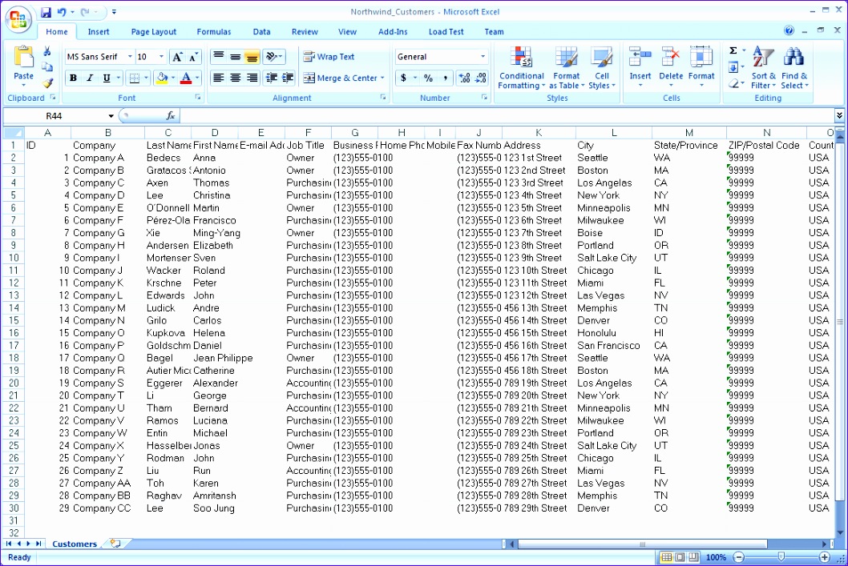Open the font name dropdown

click(x=130, y=57)
